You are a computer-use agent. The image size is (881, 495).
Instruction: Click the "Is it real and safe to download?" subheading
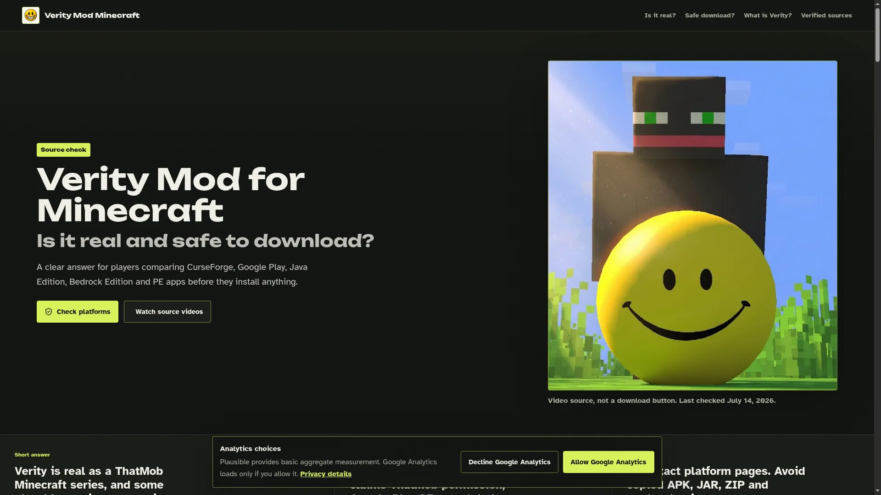click(x=206, y=241)
